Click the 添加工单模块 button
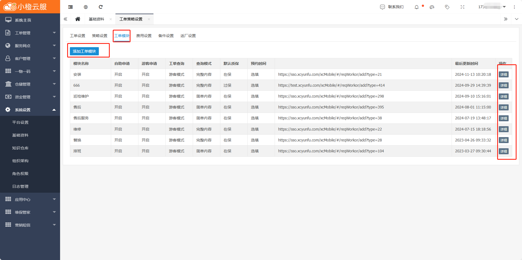 (x=84, y=51)
